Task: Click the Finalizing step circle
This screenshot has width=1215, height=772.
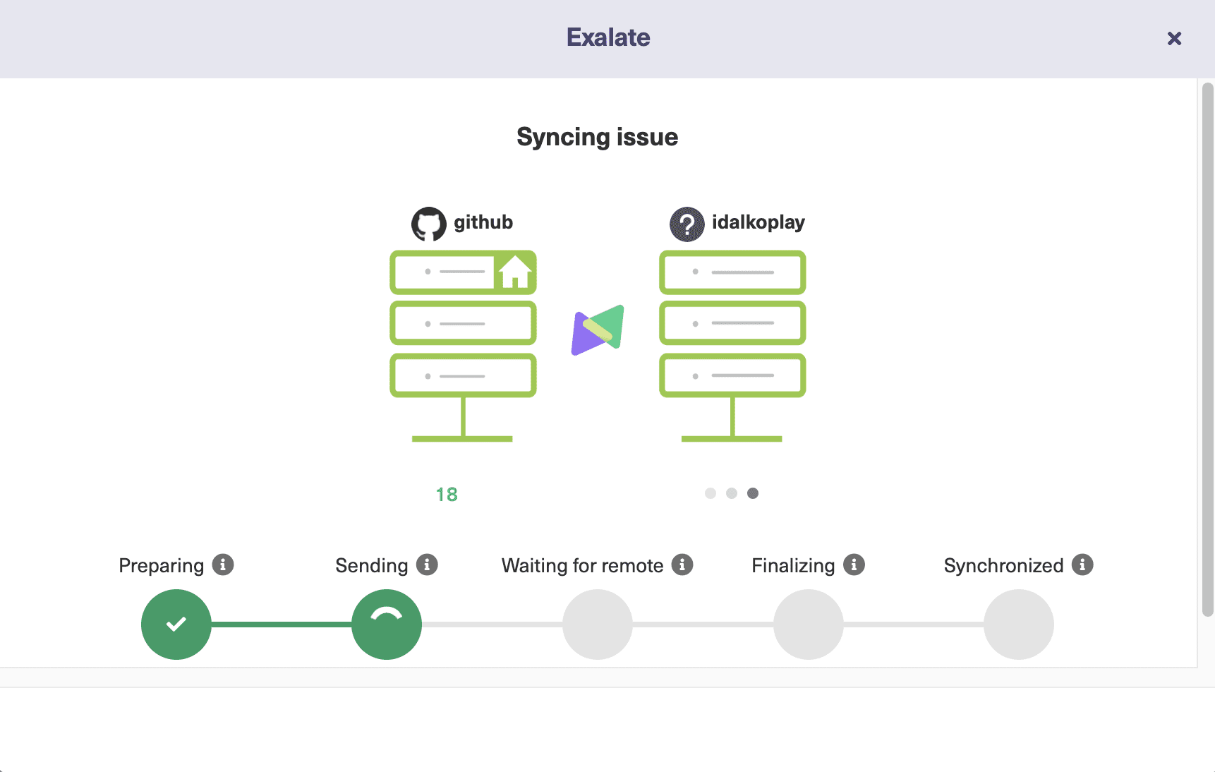Action: tap(807, 625)
